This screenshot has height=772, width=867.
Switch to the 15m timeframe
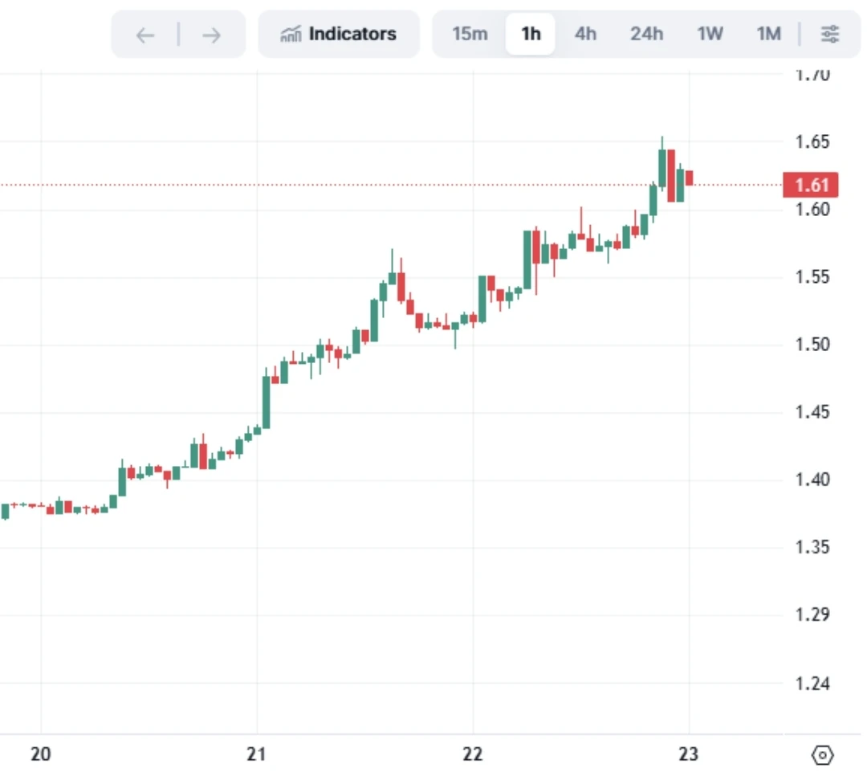coord(470,34)
